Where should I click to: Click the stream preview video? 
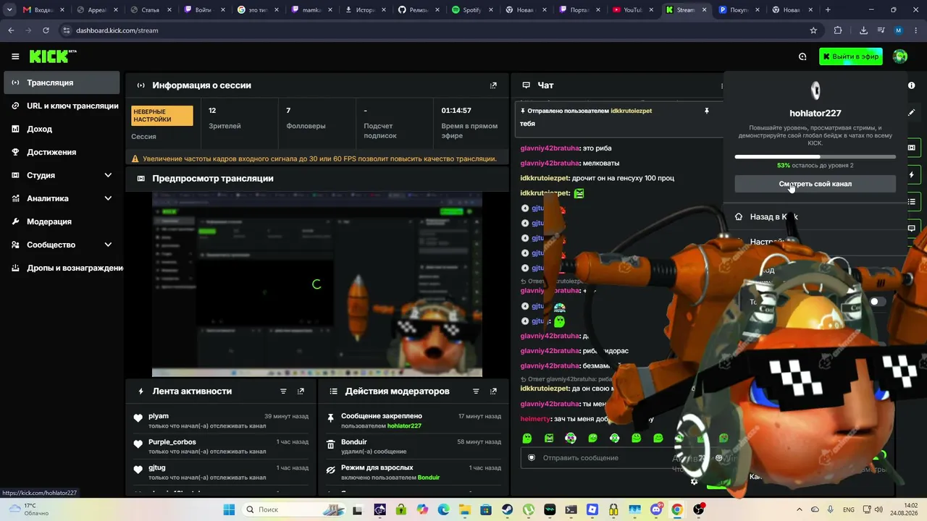tap(317, 284)
